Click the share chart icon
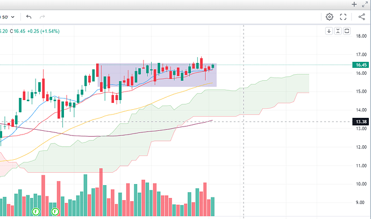The height and width of the screenshot is (219, 371). click(361, 17)
